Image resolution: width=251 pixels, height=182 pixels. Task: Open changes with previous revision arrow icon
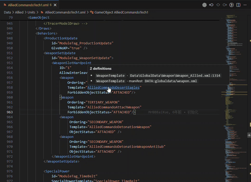tap(211, 5)
